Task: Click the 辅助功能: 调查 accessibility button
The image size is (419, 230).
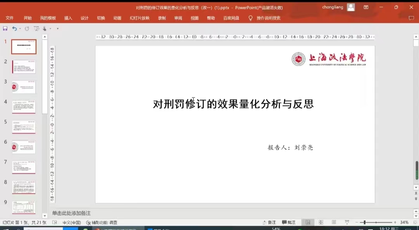Action: pos(102,223)
